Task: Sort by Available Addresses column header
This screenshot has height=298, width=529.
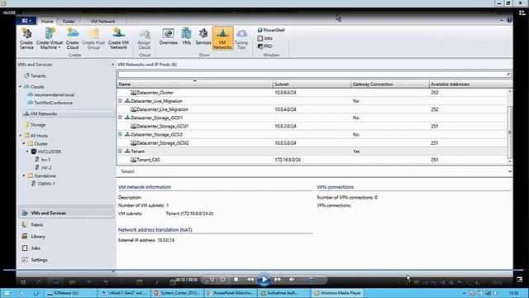Action: coord(470,84)
